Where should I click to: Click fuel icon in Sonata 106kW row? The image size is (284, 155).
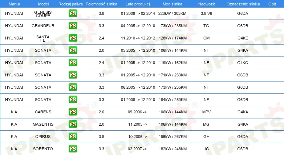pyautogui.click(x=73, y=50)
